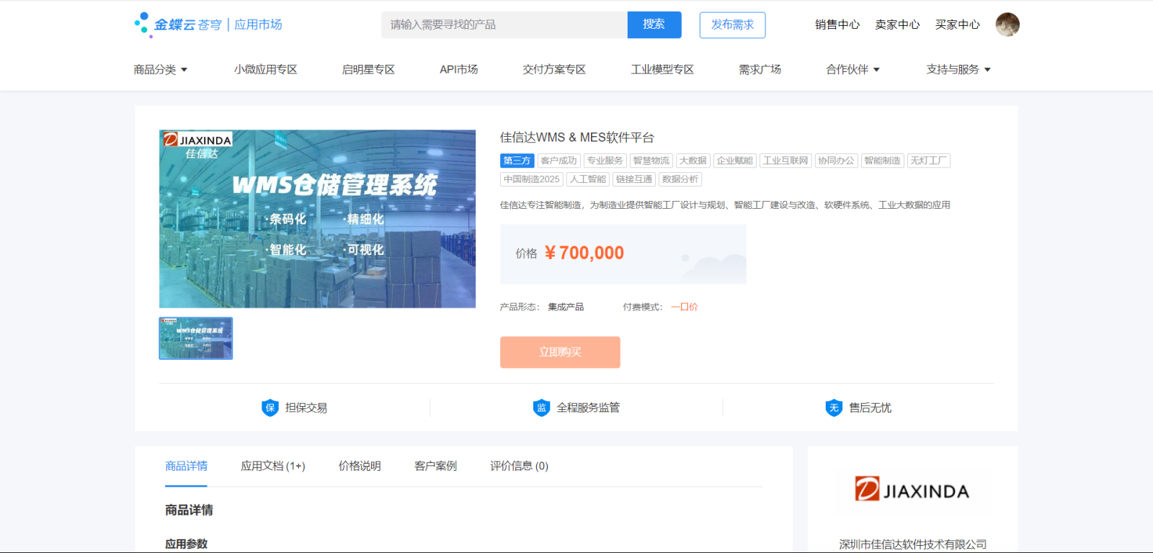The height and width of the screenshot is (553, 1153).
Task: Click the full-service supervision shield icon
Action: (x=541, y=408)
